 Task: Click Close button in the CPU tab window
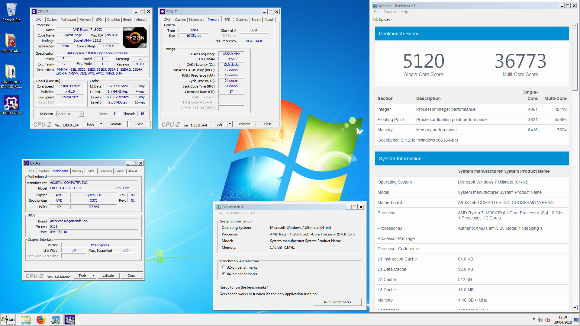pos(139,124)
